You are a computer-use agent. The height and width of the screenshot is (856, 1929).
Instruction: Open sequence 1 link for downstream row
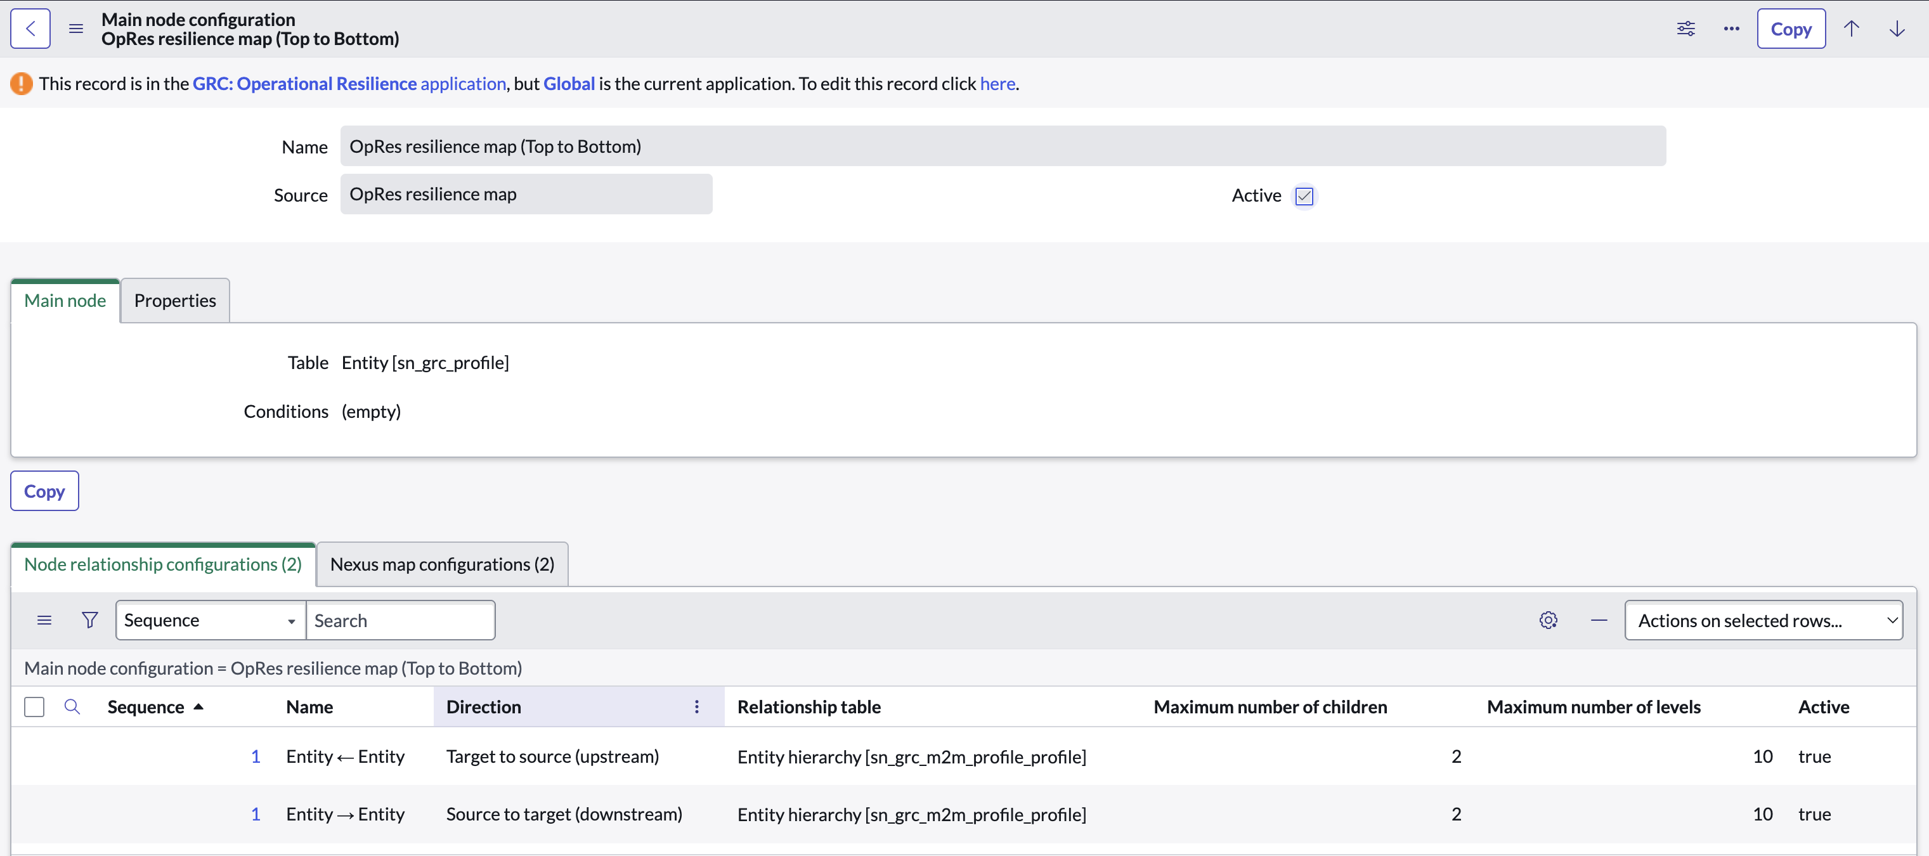[256, 814]
